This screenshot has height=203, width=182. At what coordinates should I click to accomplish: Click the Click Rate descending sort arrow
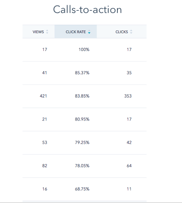point(89,33)
